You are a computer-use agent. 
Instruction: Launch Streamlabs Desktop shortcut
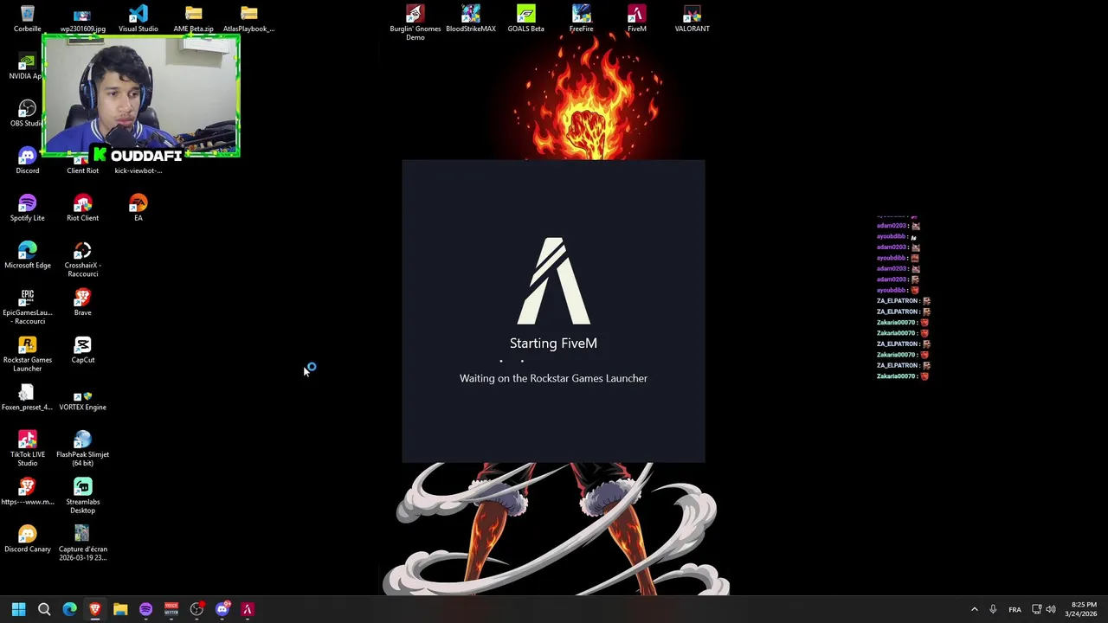click(x=82, y=497)
